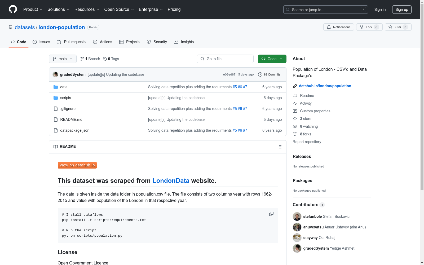Click the datapackage.json file icon
Image resolution: width=424 pixels, height=265 pixels.
tap(56, 130)
